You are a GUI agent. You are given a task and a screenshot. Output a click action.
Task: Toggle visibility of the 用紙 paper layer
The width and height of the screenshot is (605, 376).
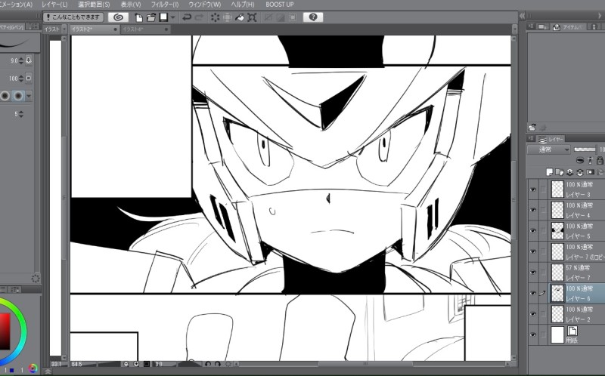[533, 334]
